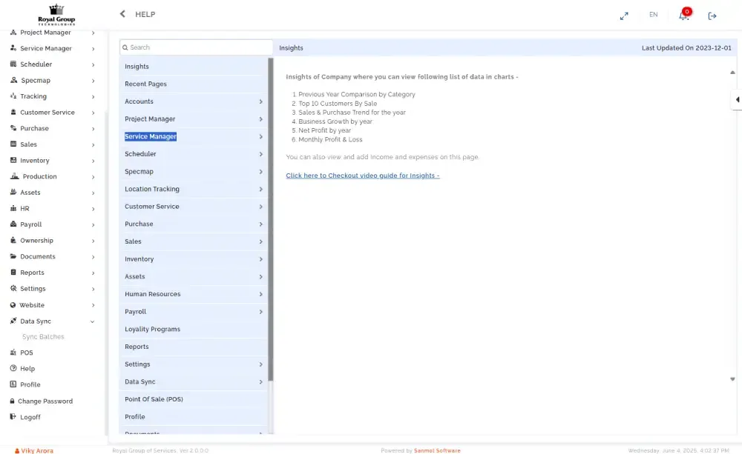Screen dimensions: 742x454
Task: Select Recent Pages in help topics
Action: [146, 84]
